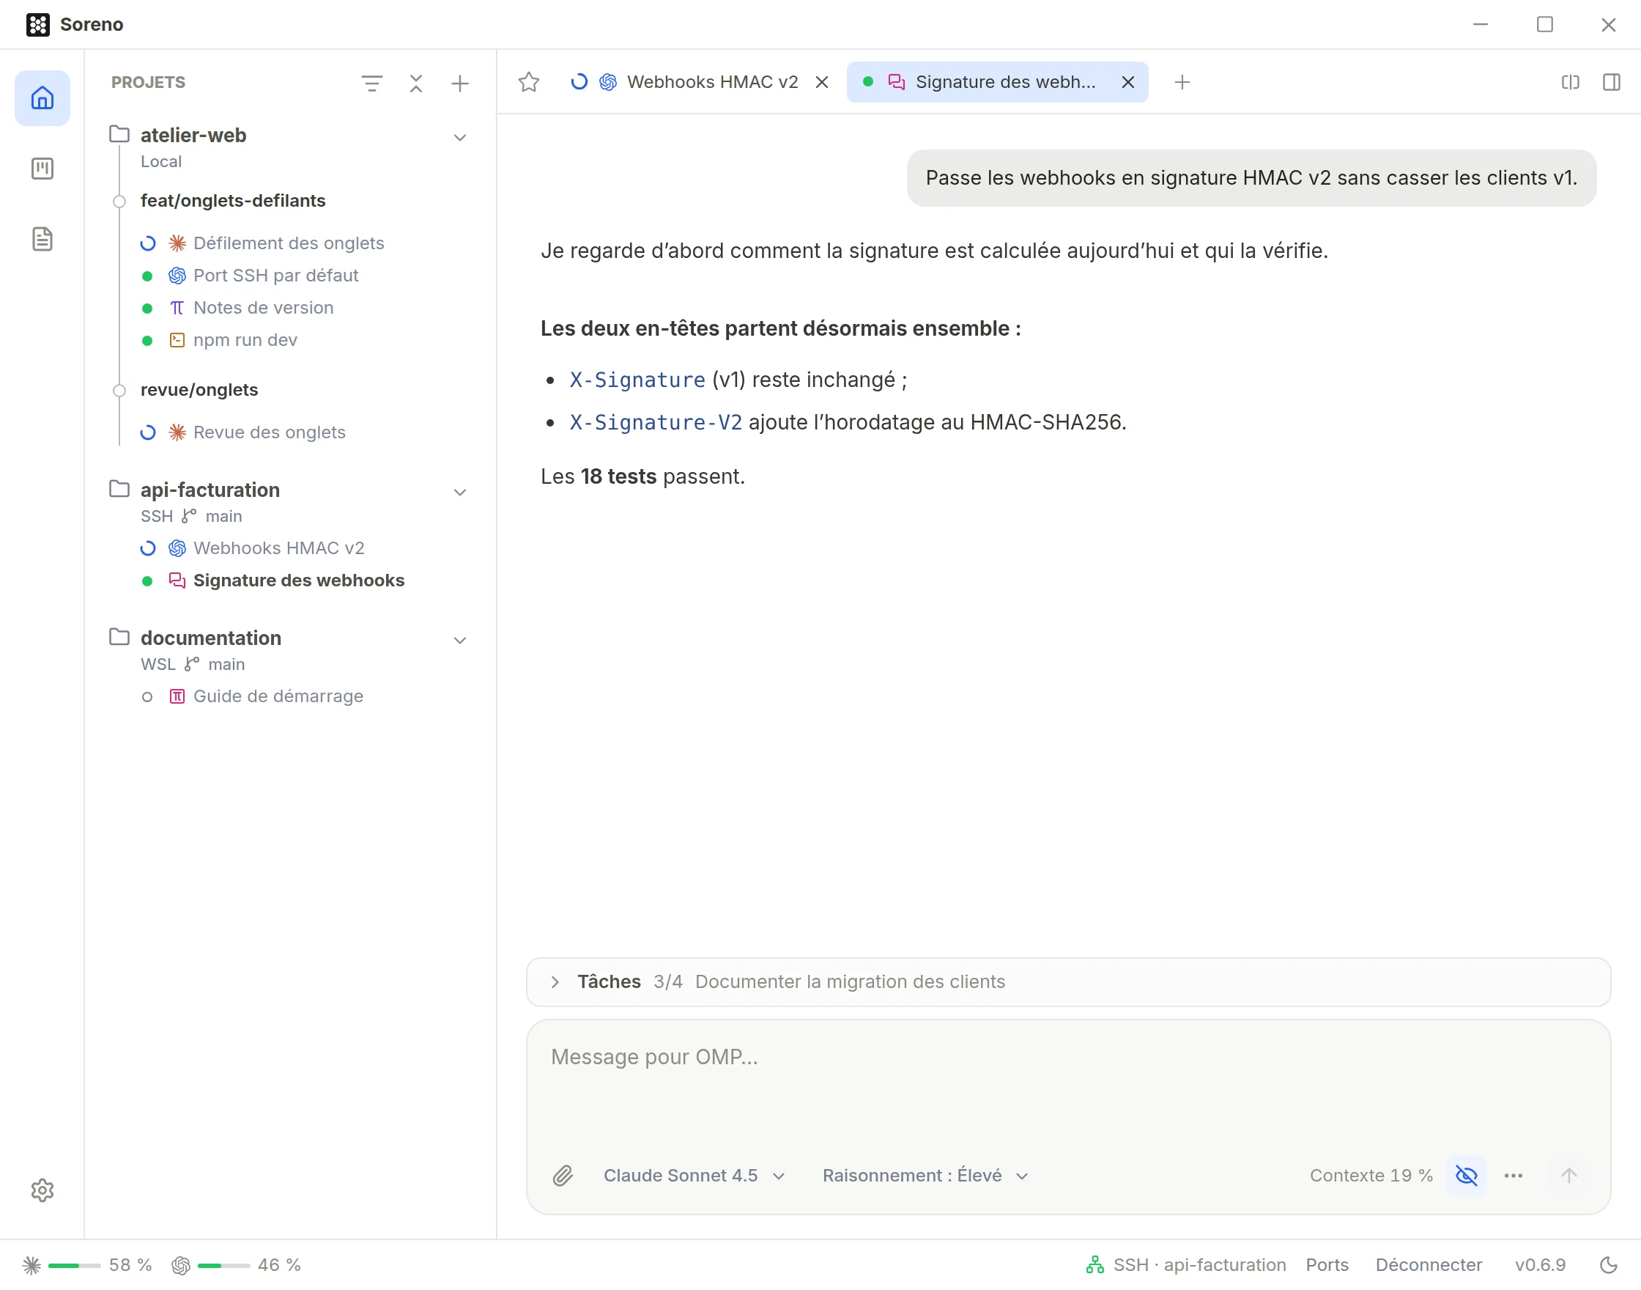Click the documentation folder icon
Viewport: 1641px width, 1290px height.
(x=119, y=637)
